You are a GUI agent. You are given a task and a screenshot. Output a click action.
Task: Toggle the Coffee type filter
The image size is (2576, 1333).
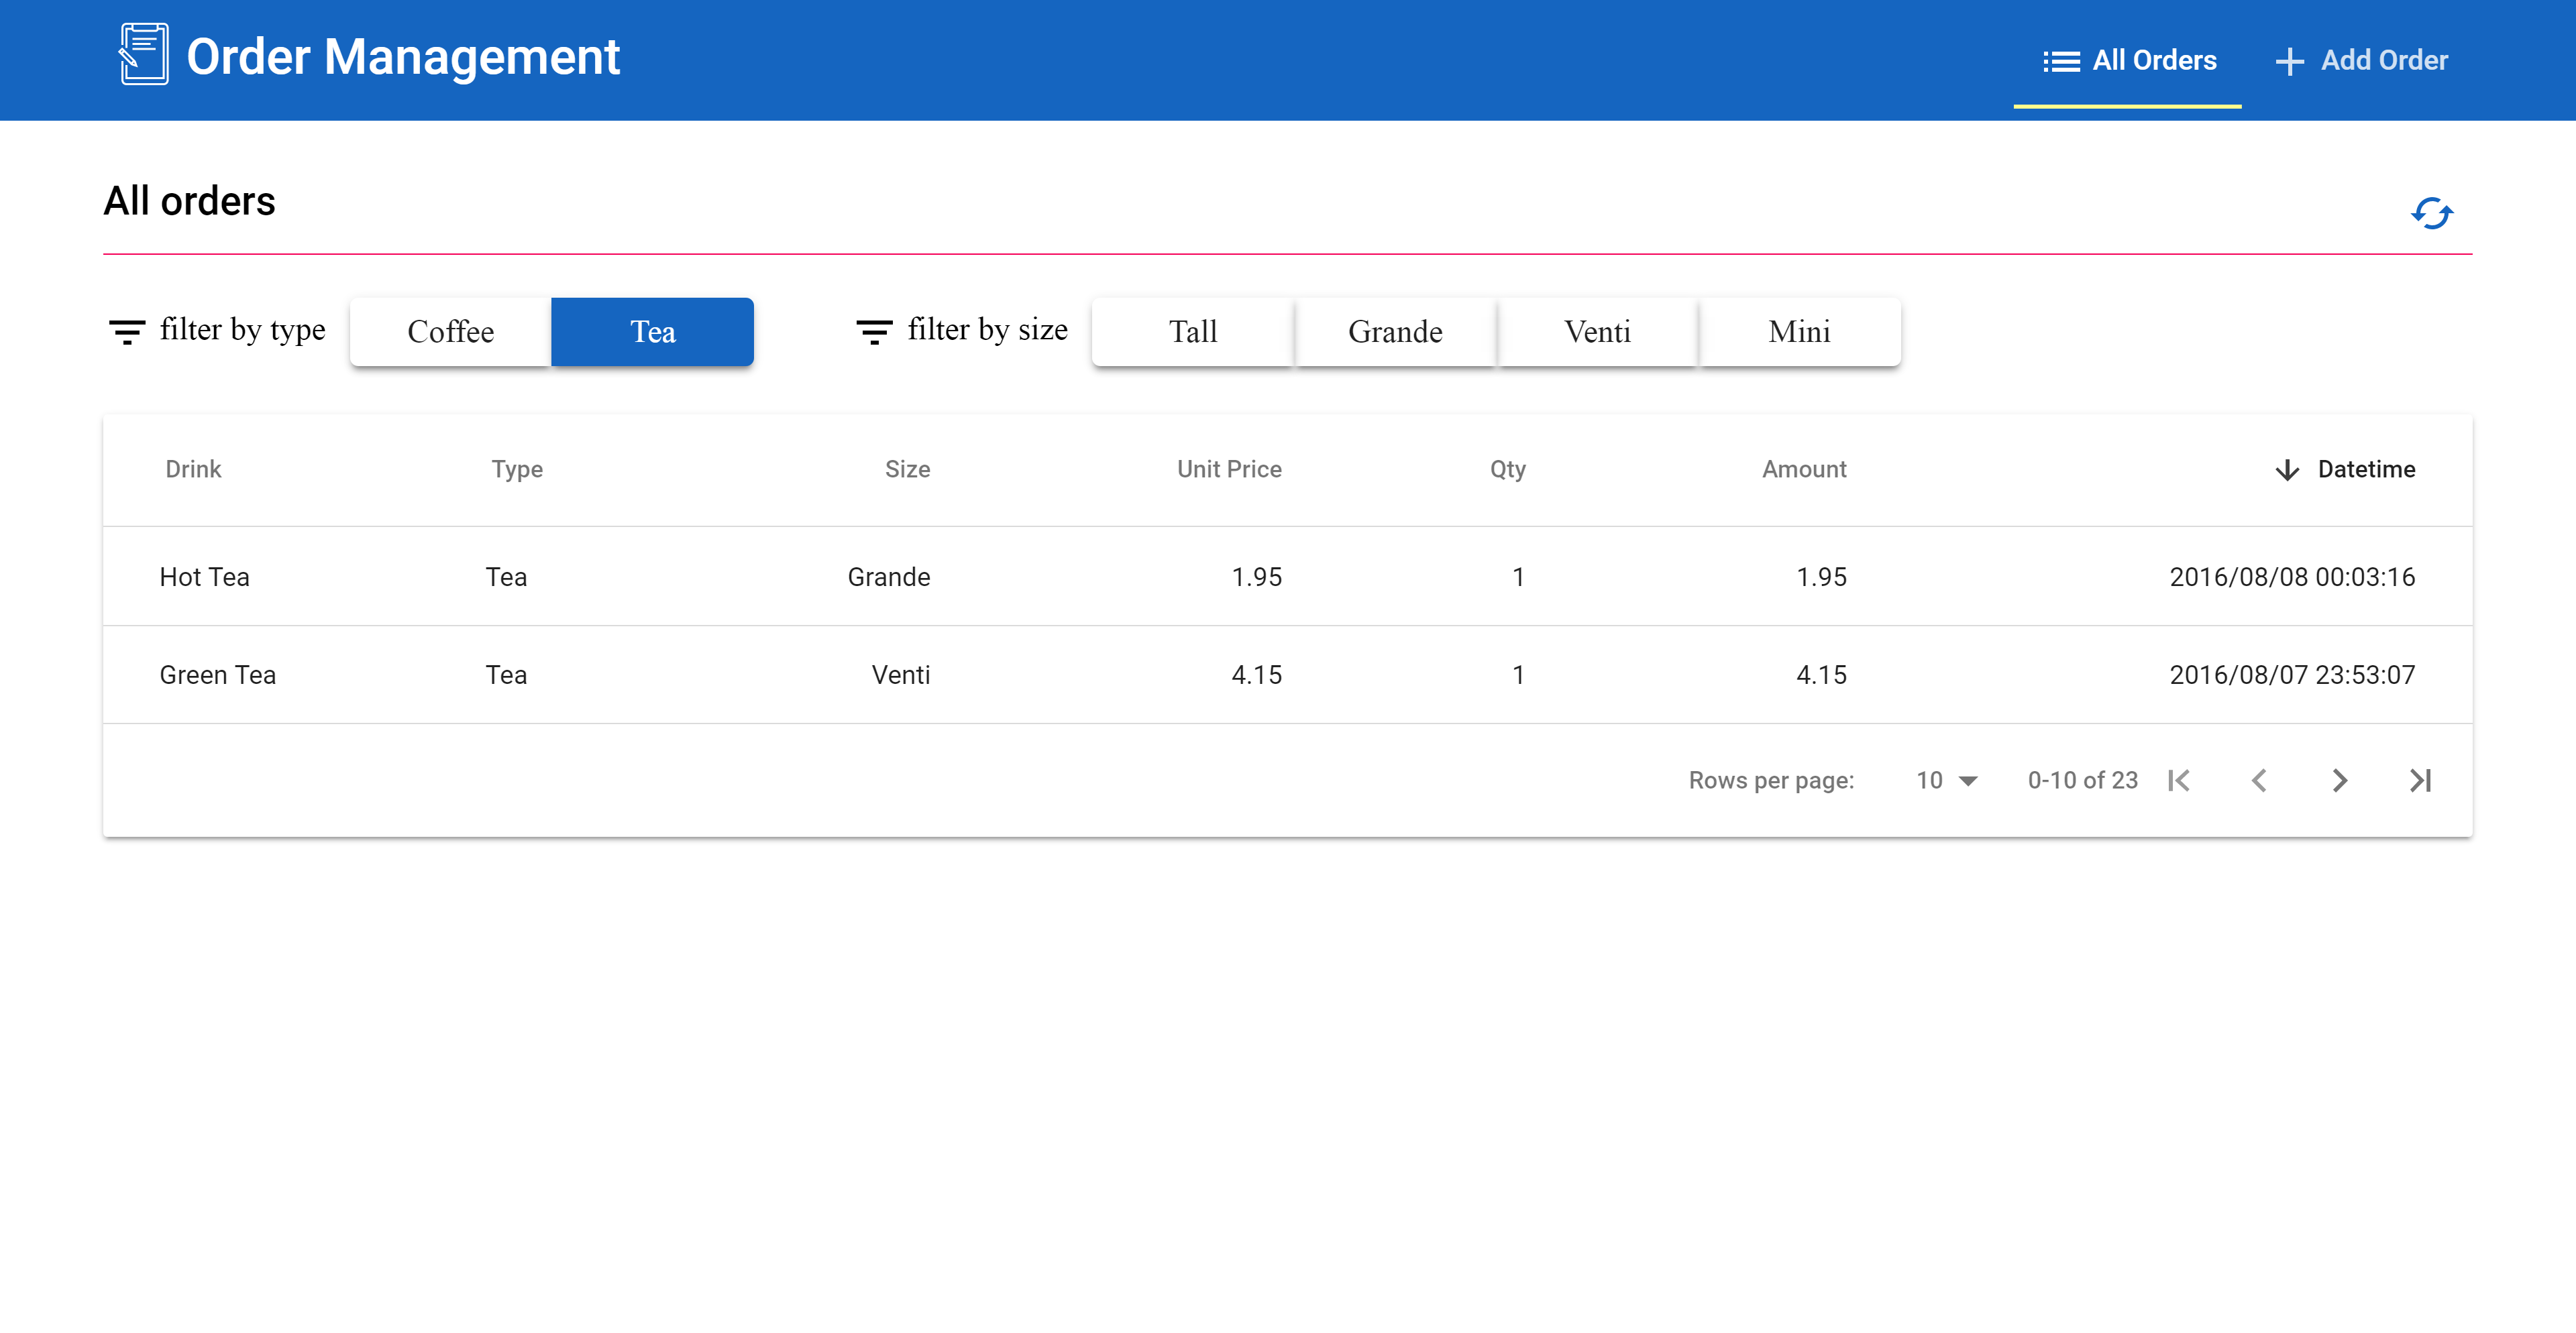(450, 332)
